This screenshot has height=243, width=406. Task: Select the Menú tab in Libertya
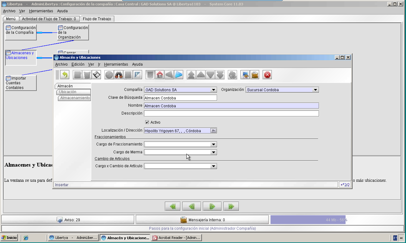click(x=11, y=19)
